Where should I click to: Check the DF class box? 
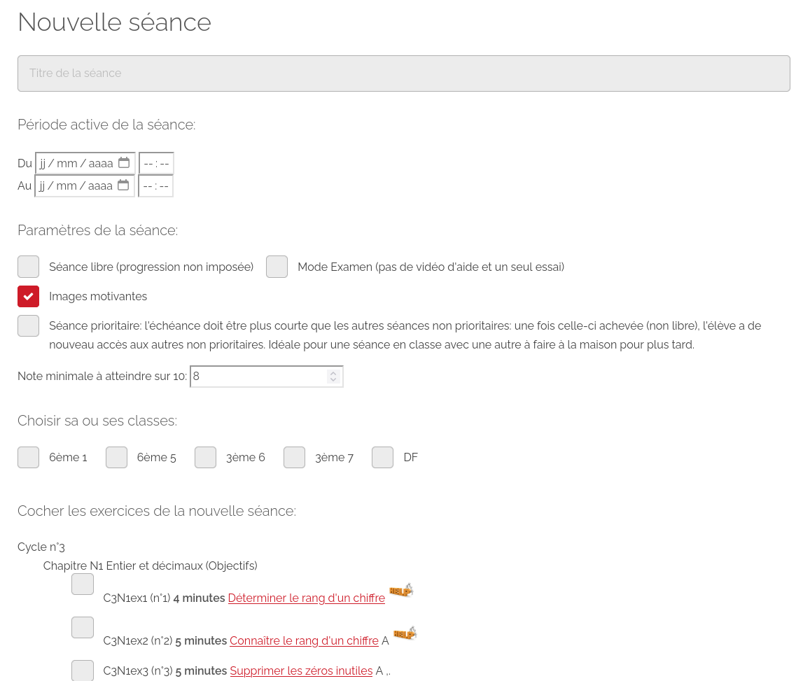(x=383, y=458)
